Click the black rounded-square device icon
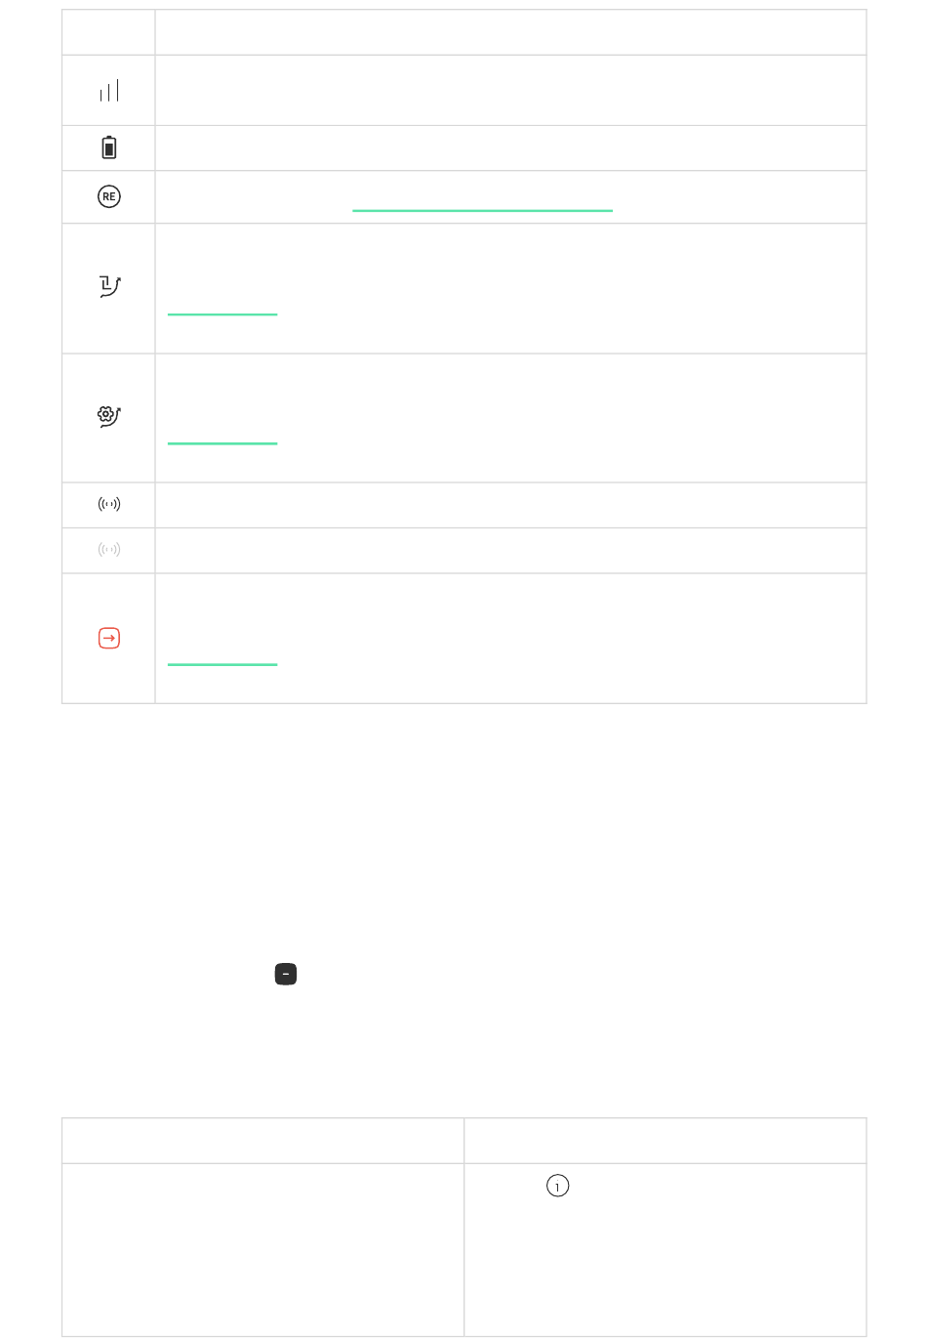The width and height of the screenshot is (927, 1338). [x=286, y=975]
